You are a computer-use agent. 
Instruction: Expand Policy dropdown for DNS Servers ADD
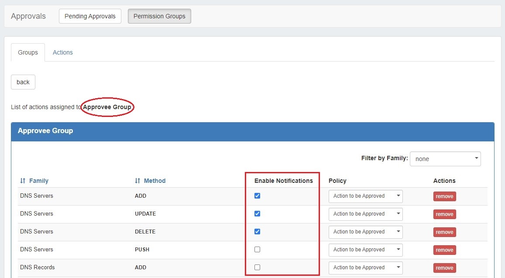click(365, 196)
